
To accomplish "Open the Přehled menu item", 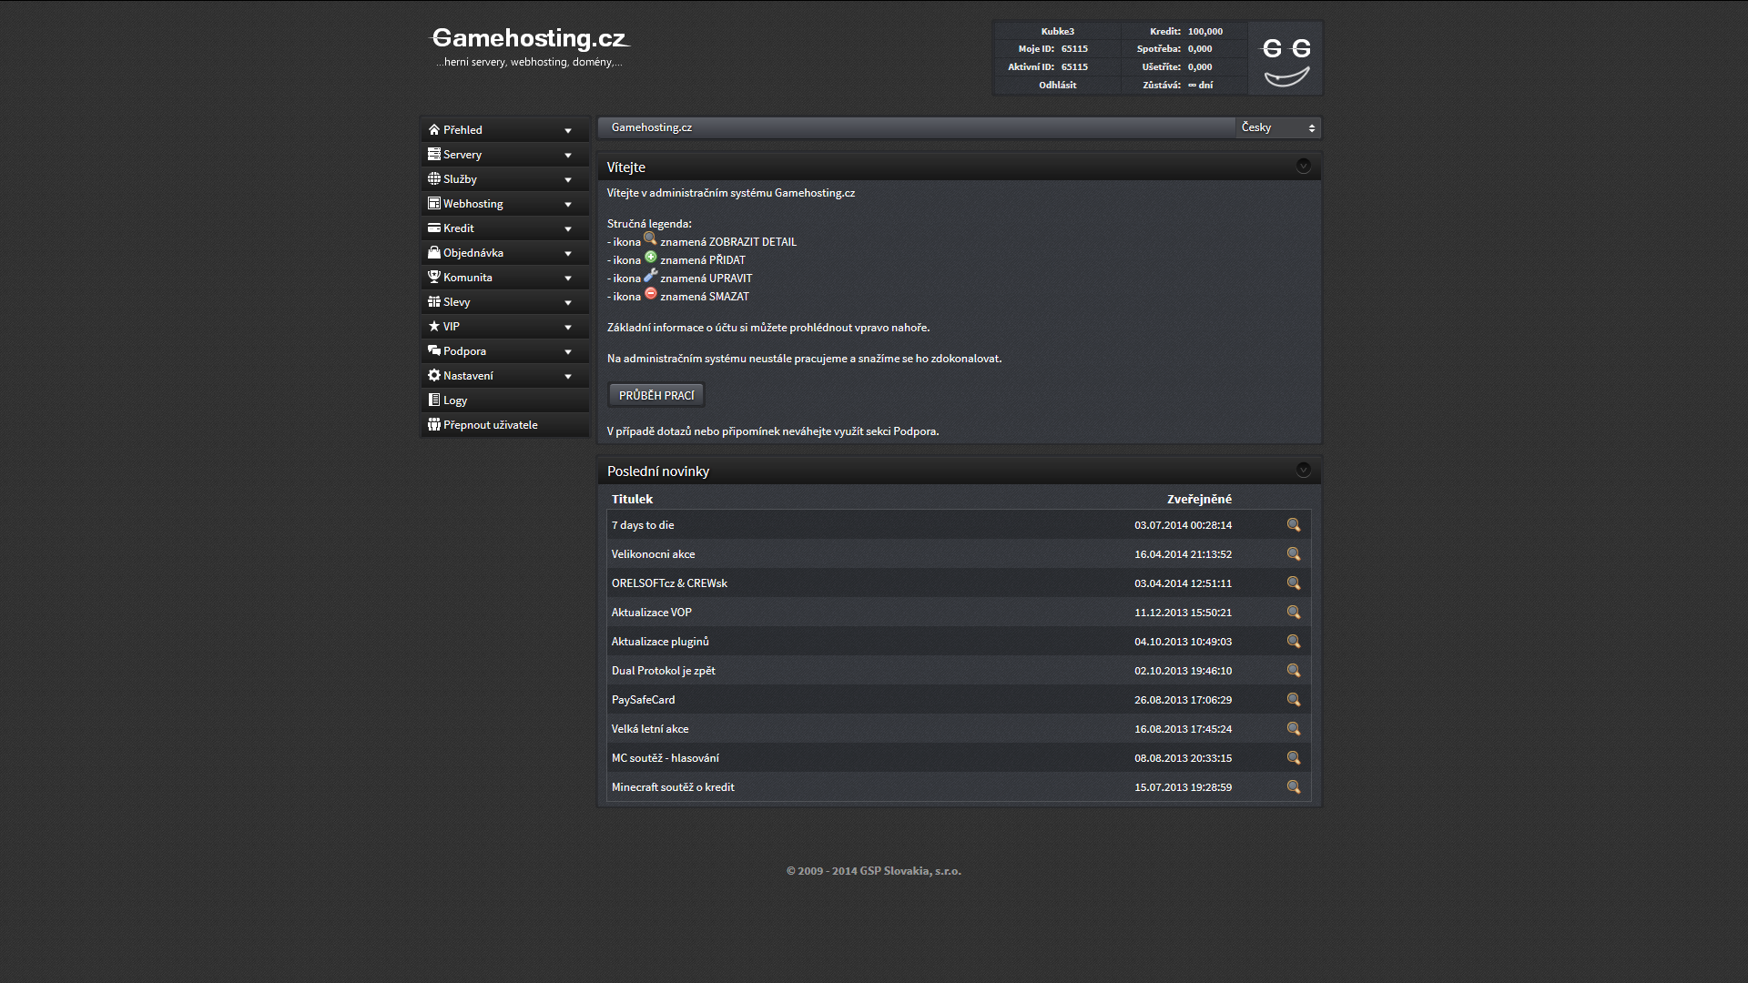I will [504, 129].
